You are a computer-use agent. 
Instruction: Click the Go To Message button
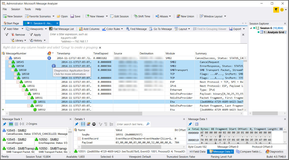160,29
